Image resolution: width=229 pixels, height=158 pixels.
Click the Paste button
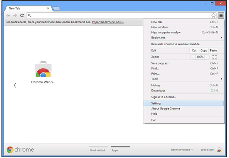click(213, 50)
